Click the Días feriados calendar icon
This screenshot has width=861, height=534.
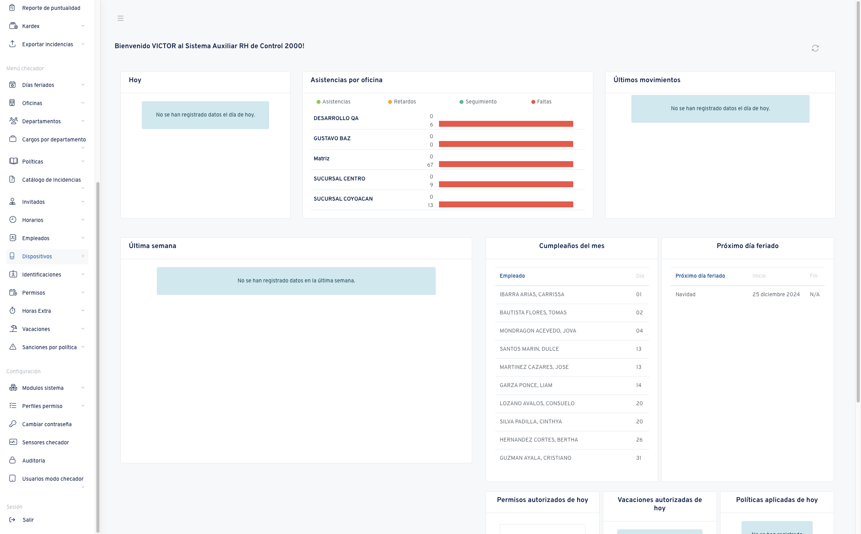(13, 85)
